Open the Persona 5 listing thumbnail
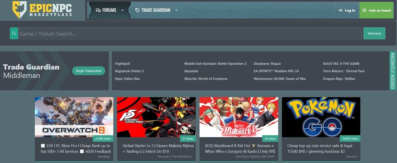 [x=156, y=117]
